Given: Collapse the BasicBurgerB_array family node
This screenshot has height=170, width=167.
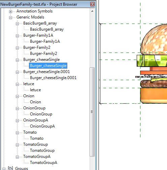Looking at the screenshot, I should [17, 24].
